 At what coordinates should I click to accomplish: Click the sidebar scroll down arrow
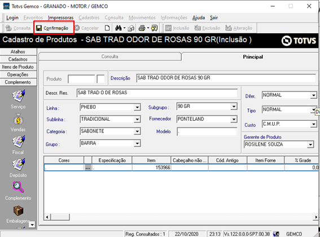[32, 225]
